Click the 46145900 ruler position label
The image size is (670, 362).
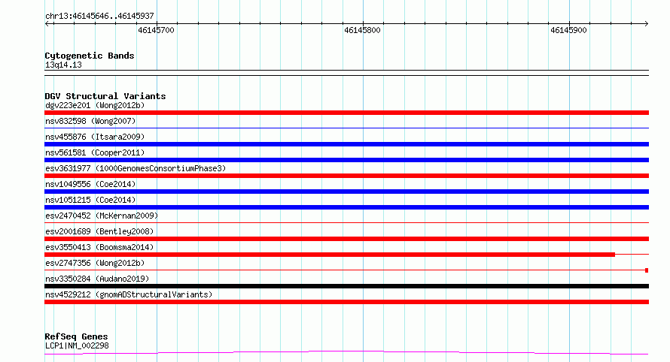point(568,30)
